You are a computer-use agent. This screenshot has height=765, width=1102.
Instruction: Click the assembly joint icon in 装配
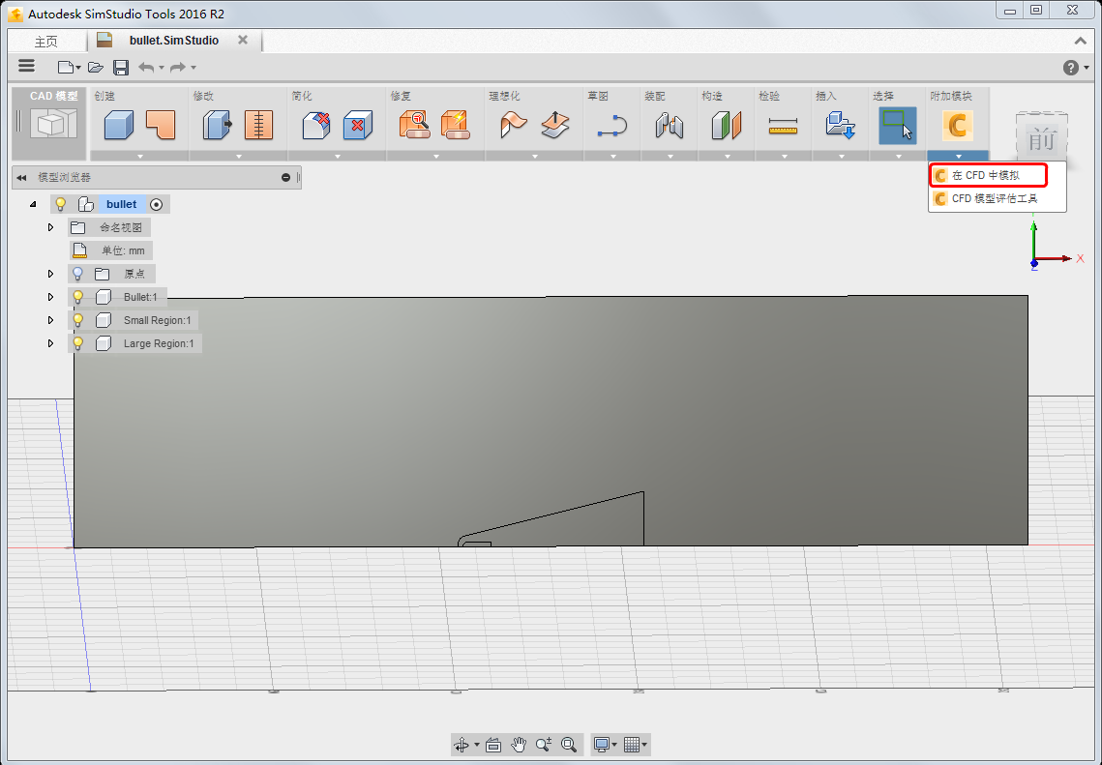point(670,125)
